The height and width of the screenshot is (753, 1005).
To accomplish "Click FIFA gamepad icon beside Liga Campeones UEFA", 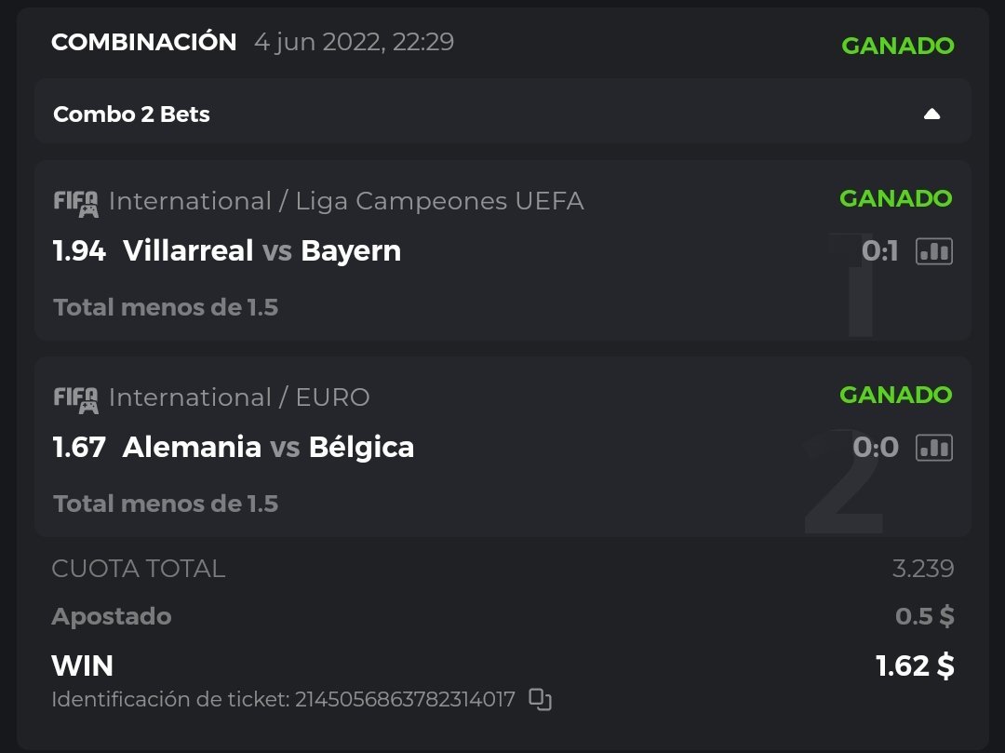I will [x=75, y=202].
